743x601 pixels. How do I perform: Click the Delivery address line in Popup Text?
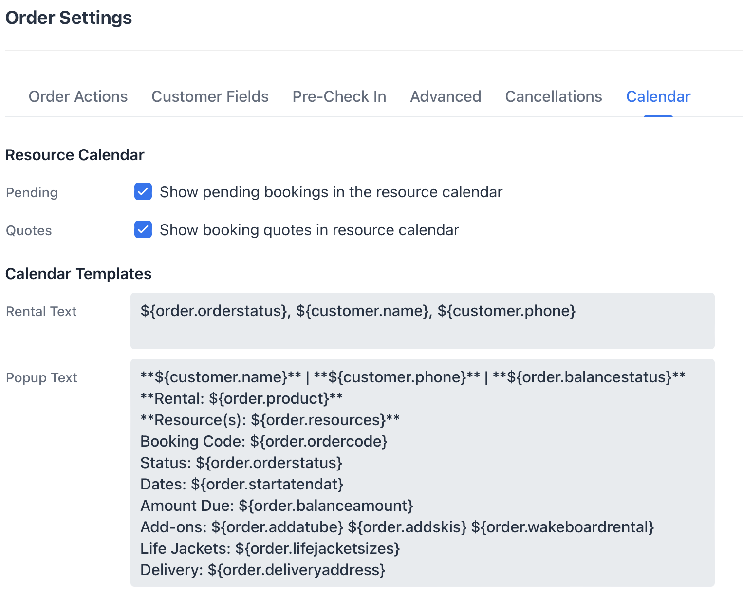click(x=263, y=570)
